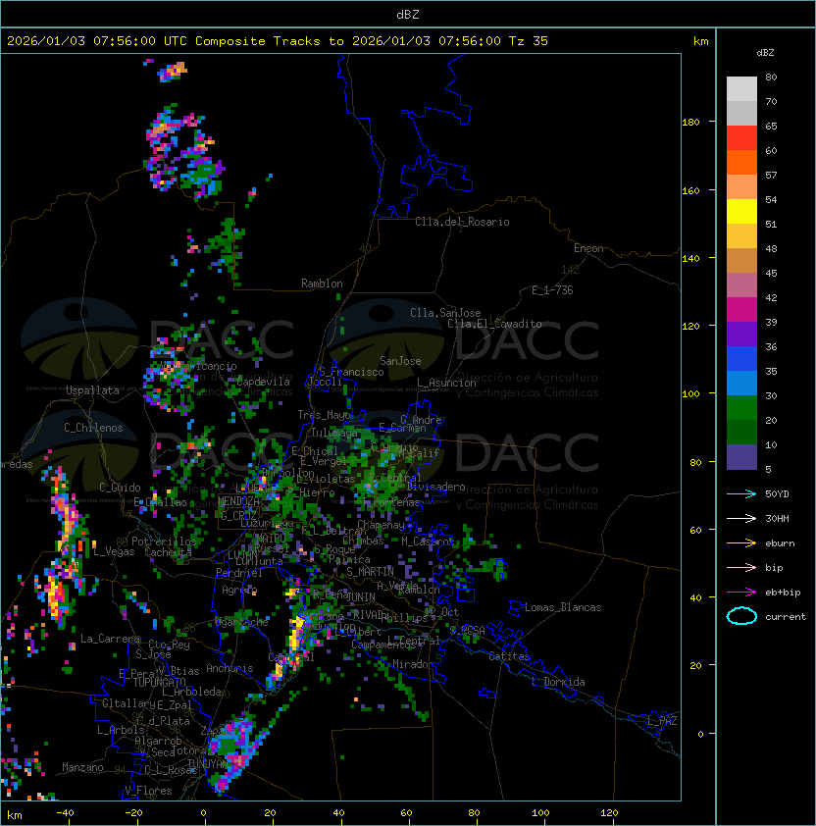Click the -20 tick on horizontal axis
Screen dimensions: 816x826
pos(133,813)
